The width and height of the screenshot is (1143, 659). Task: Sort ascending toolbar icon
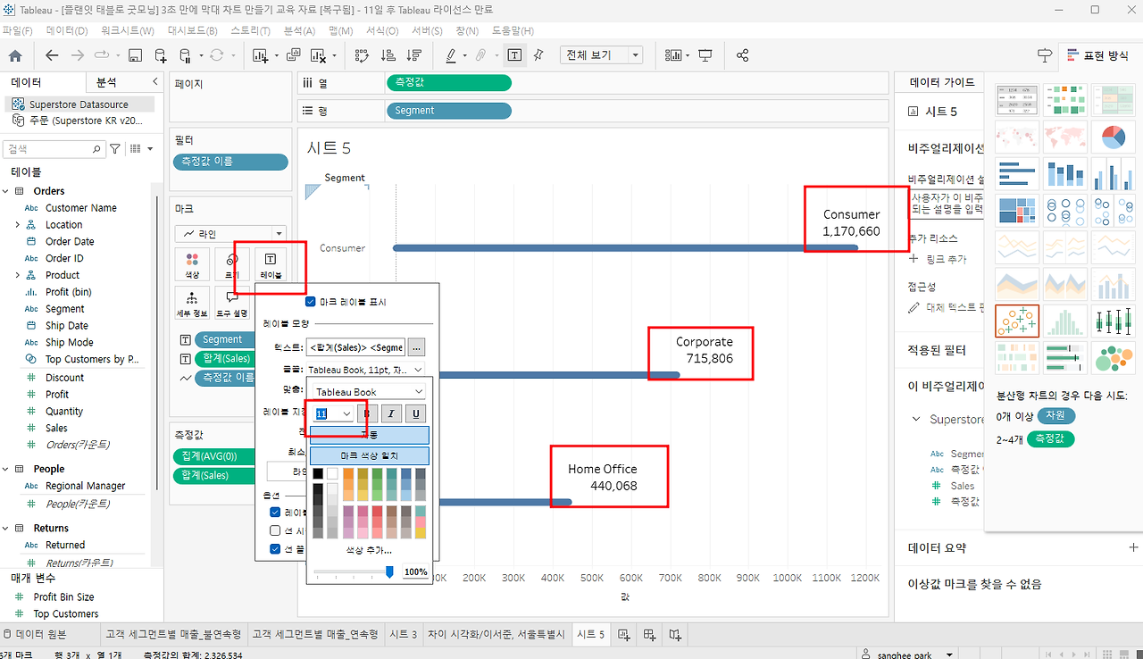(x=388, y=55)
